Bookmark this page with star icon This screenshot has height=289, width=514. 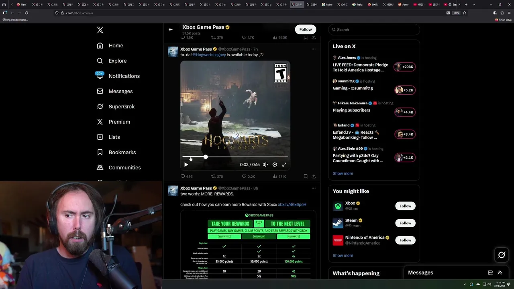click(x=464, y=13)
